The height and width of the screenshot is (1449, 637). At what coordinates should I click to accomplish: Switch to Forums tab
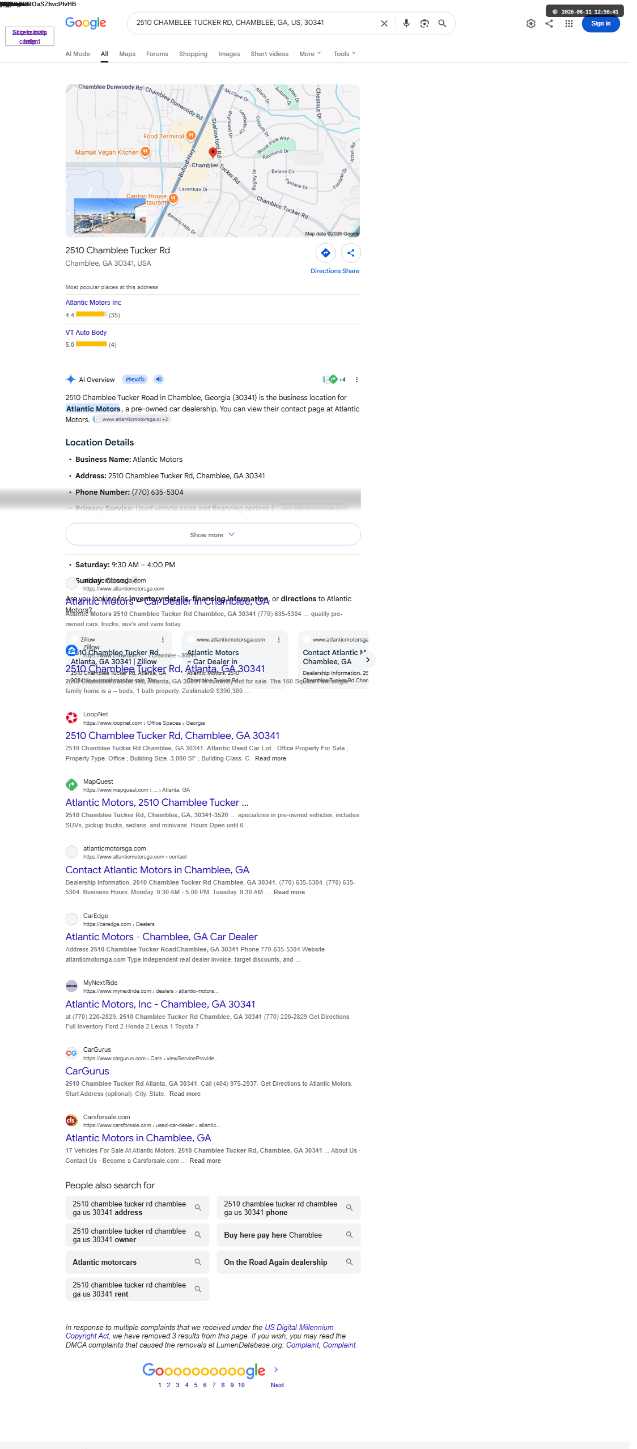pos(157,54)
